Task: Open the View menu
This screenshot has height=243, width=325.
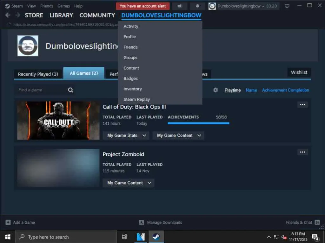Action: coord(31,6)
